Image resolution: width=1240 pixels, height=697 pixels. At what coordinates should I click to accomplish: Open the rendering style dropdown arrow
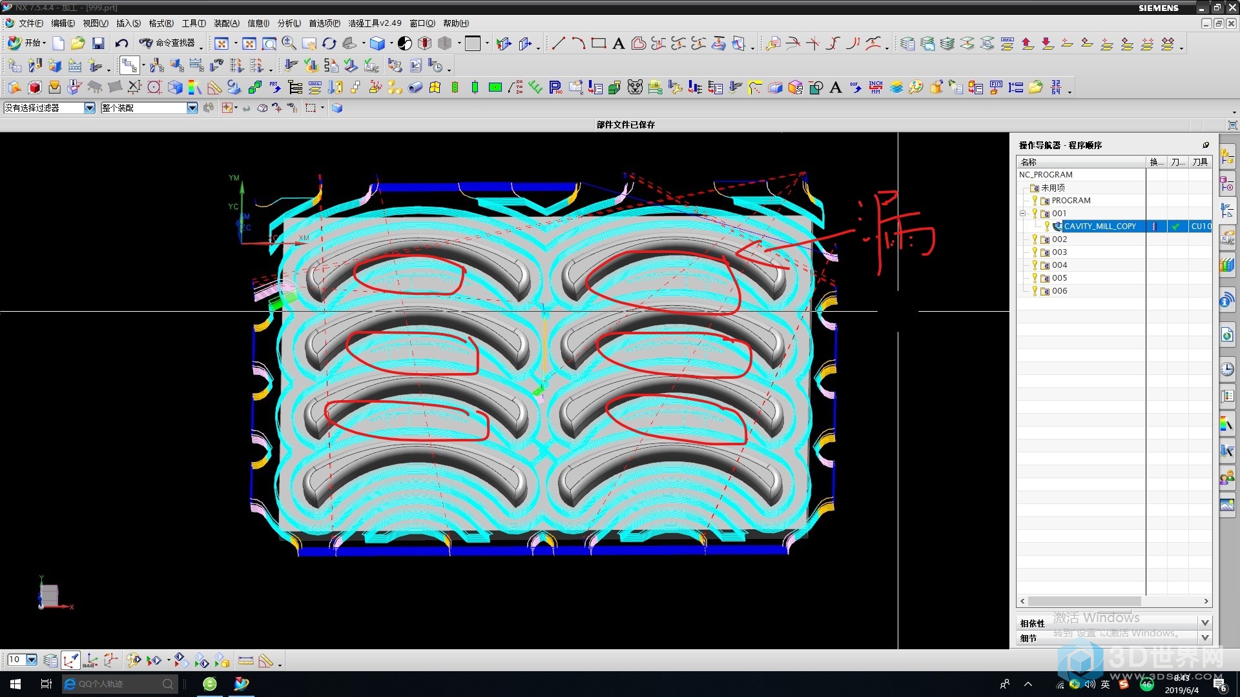[391, 43]
